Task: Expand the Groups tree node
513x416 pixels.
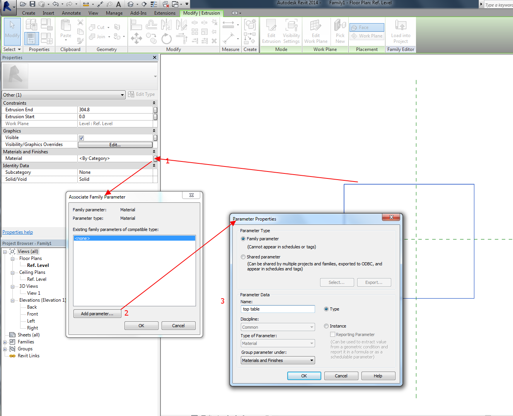Action: pyautogui.click(x=5, y=349)
